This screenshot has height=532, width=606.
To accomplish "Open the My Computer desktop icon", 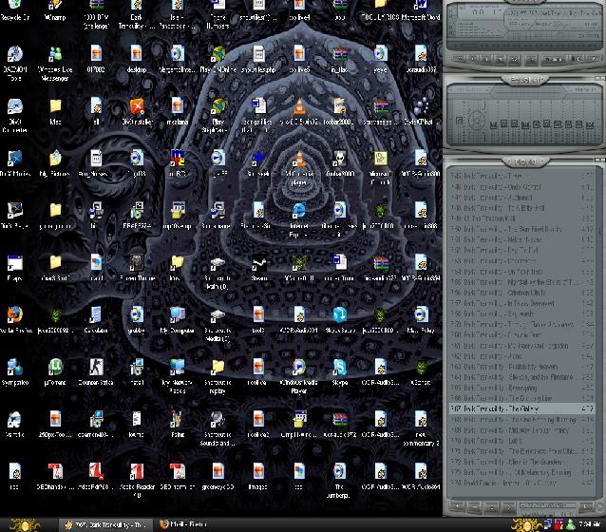I will (177, 319).
